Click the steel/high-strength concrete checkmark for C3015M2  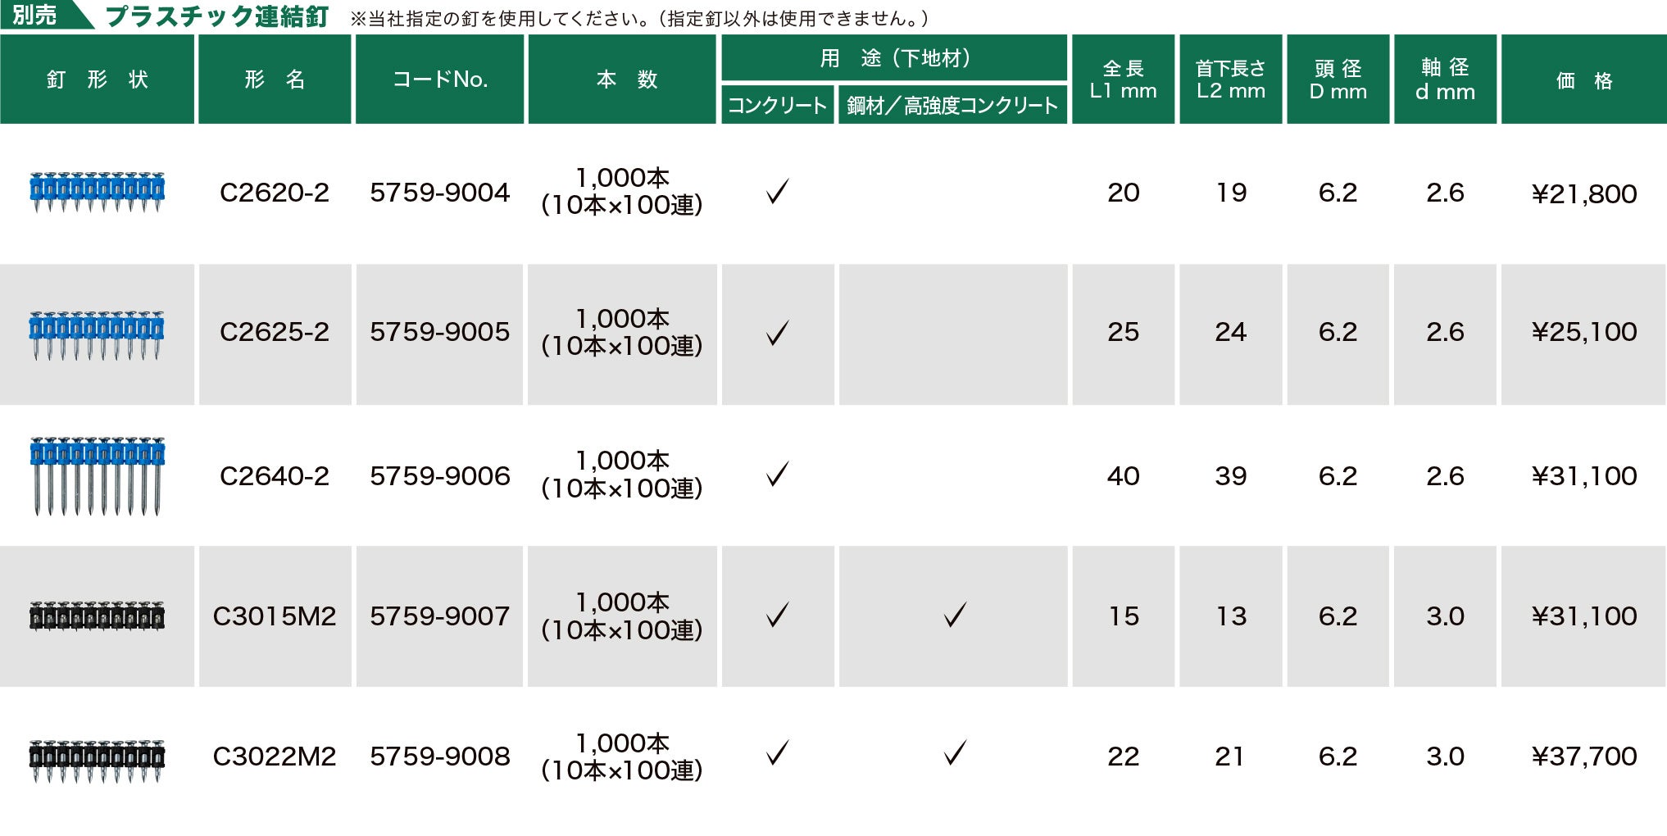pyautogui.click(x=955, y=616)
